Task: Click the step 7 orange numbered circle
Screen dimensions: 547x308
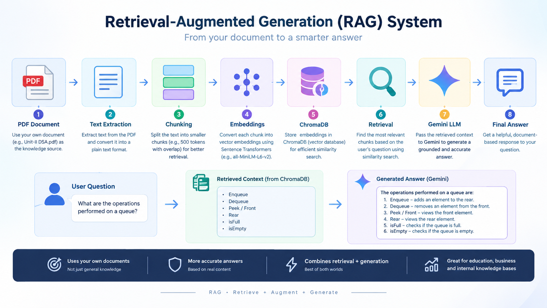Action: 444,114
